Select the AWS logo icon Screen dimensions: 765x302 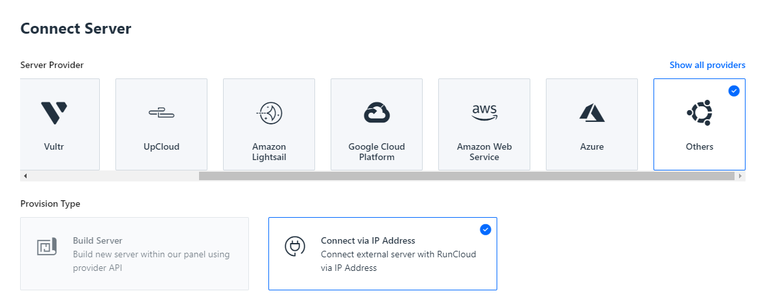pyautogui.click(x=484, y=113)
